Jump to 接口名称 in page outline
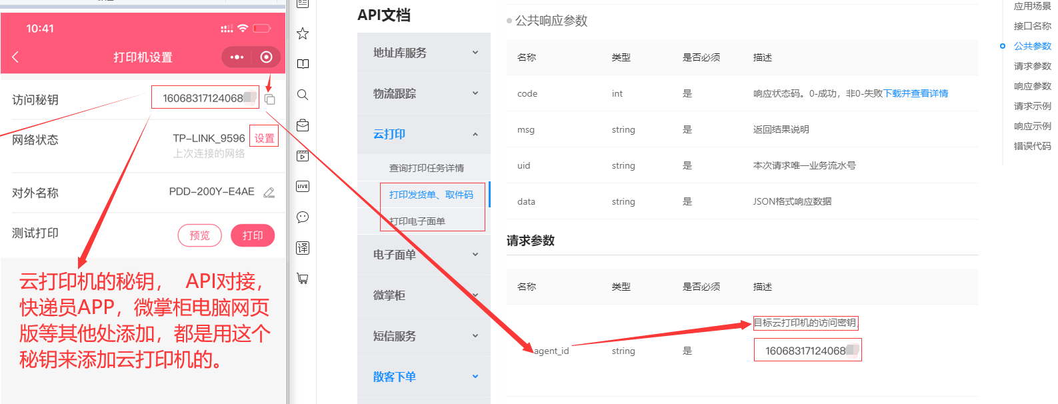 [1032, 26]
